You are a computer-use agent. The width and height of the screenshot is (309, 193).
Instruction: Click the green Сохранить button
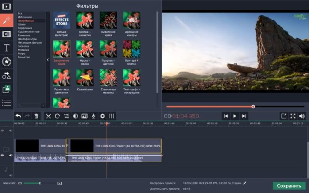(x=289, y=186)
